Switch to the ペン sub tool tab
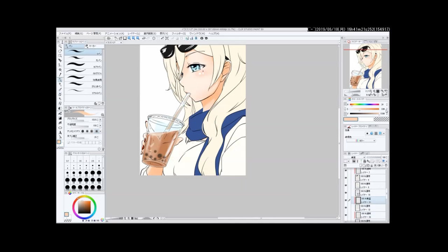The height and width of the screenshot is (252, 448). (74, 46)
